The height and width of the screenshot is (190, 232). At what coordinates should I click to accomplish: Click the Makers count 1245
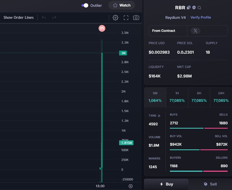click(x=153, y=167)
